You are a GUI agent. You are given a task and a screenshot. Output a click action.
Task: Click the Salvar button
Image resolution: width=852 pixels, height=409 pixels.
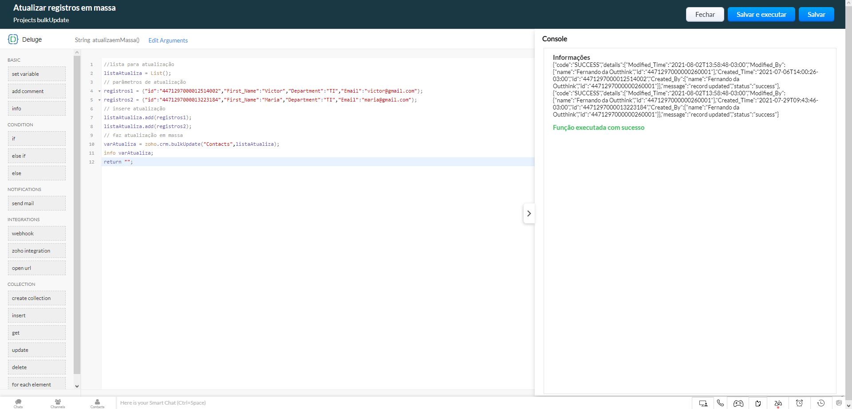[816, 15]
